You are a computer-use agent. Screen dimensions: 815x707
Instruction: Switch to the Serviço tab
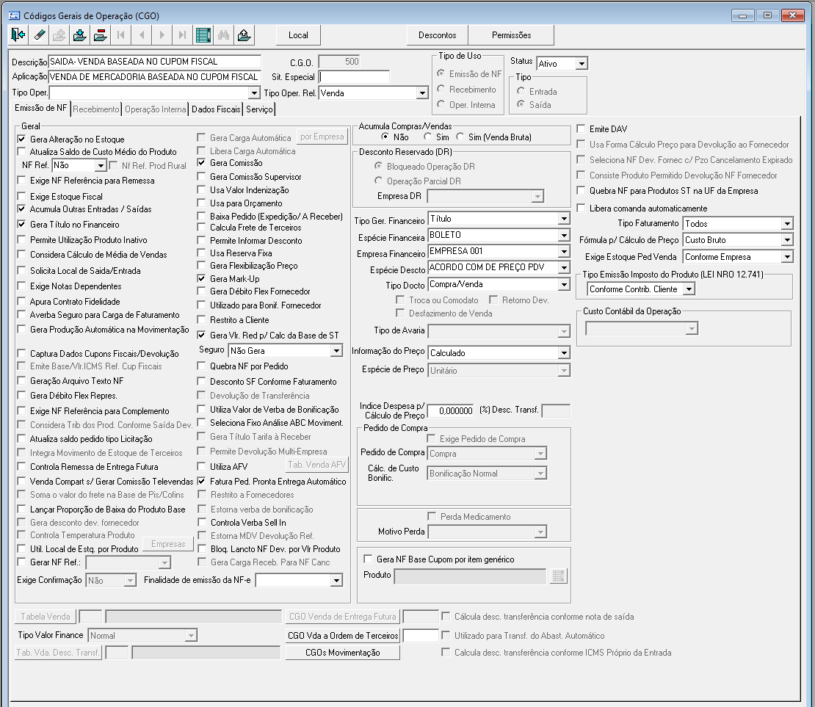pyautogui.click(x=259, y=109)
